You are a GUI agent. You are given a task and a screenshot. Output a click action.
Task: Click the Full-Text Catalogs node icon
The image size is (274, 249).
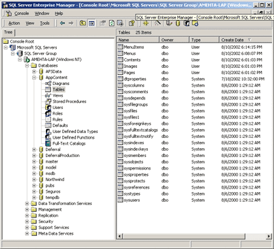pyautogui.click(x=48, y=143)
